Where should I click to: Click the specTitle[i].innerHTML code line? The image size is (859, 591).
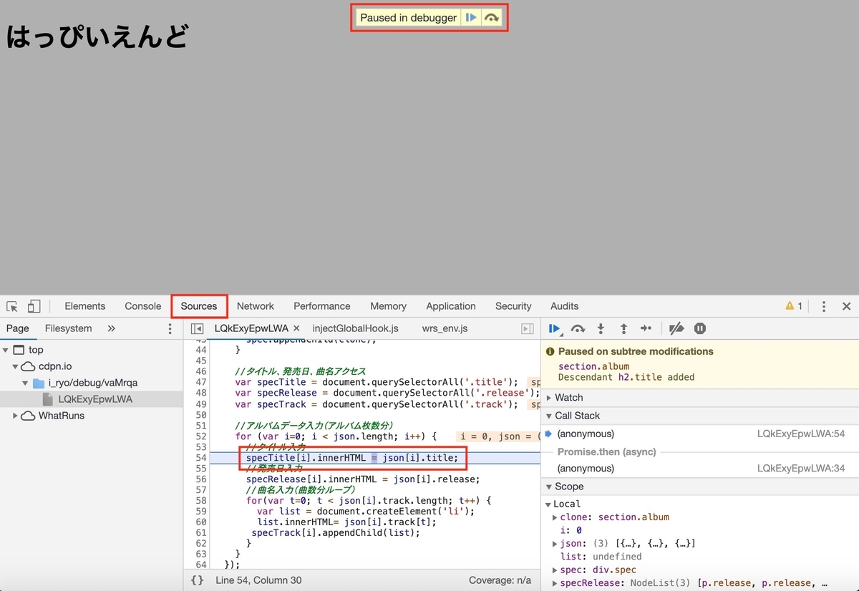pos(351,458)
